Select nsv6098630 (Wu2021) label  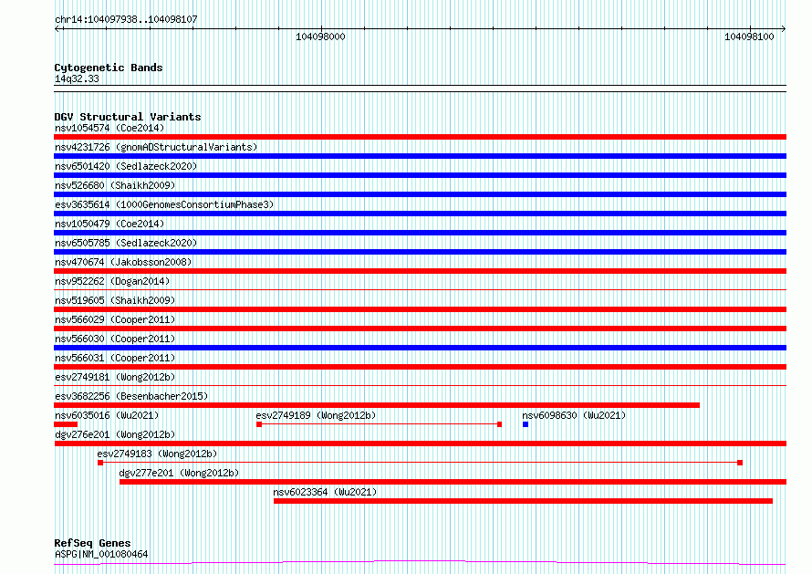point(574,415)
